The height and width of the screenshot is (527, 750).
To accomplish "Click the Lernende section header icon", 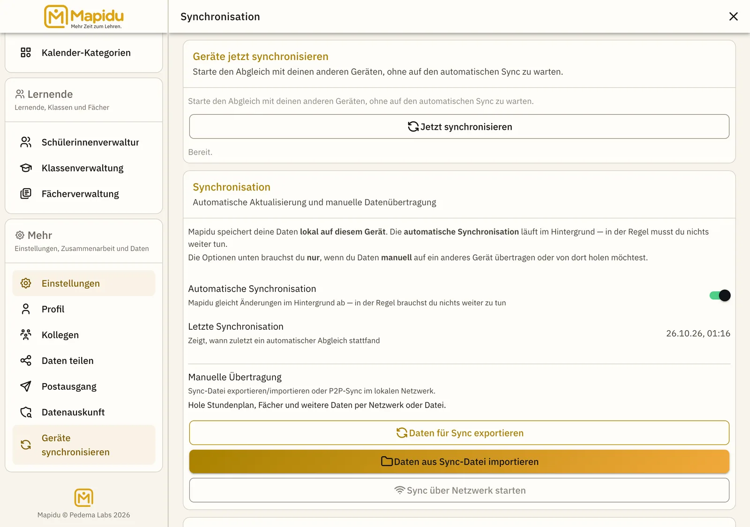I will coord(20,94).
